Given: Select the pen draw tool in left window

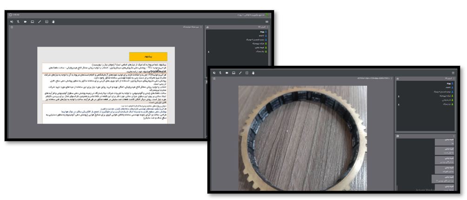Looking at the screenshot, I should [x=40, y=22].
